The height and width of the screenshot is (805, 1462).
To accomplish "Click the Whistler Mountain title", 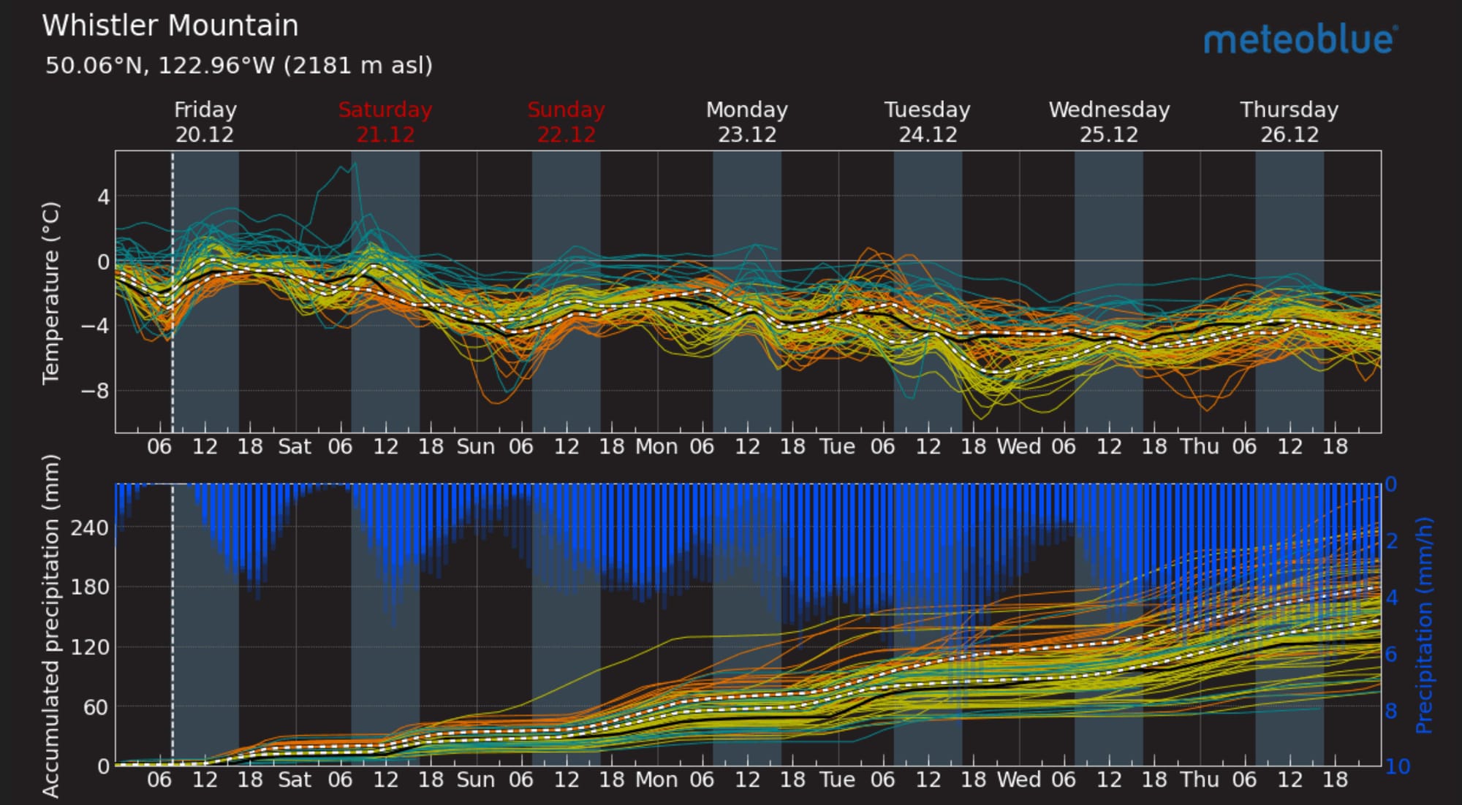I will (170, 26).
